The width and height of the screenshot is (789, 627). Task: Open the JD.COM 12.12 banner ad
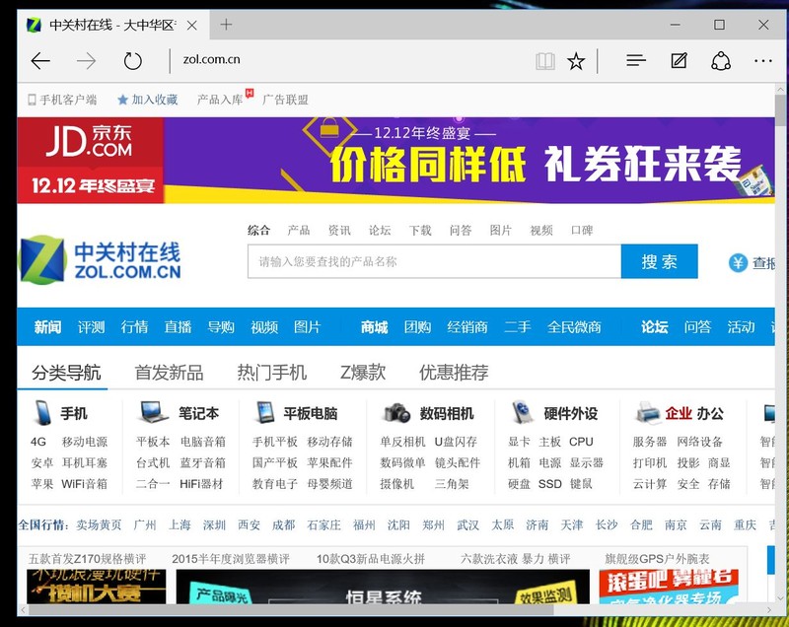[396, 161]
